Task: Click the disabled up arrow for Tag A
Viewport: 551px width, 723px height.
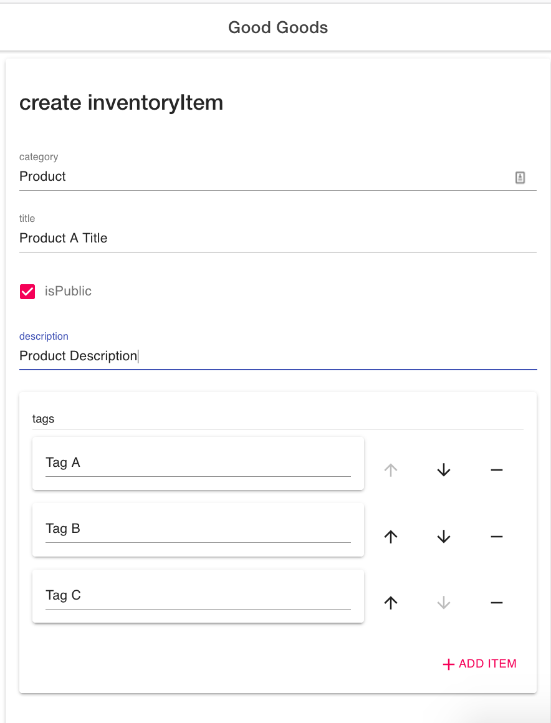Action: pyautogui.click(x=391, y=470)
